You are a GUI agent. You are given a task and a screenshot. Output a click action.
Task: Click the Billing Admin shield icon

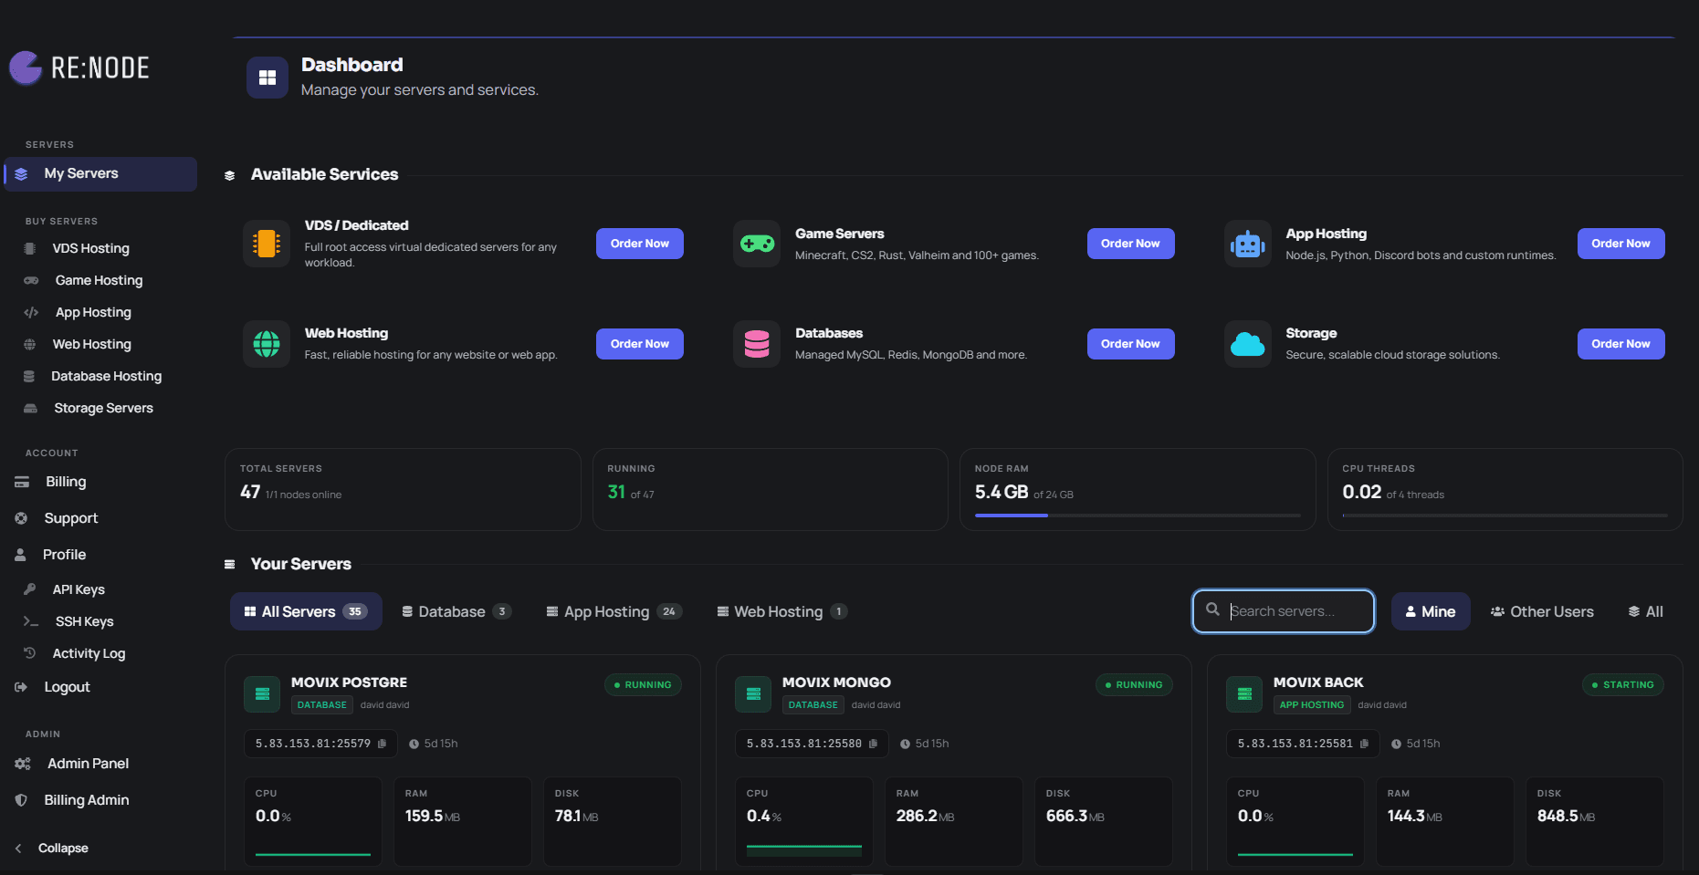pyautogui.click(x=21, y=800)
